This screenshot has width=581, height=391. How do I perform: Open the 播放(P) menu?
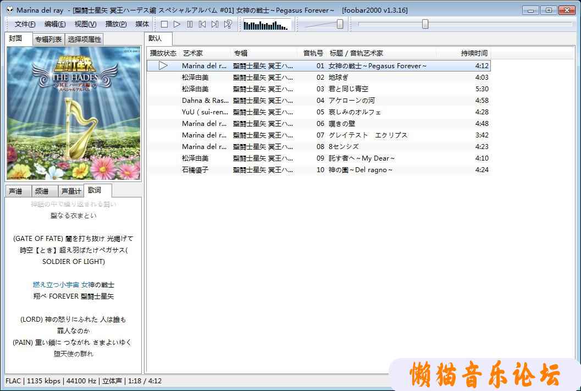(x=116, y=24)
